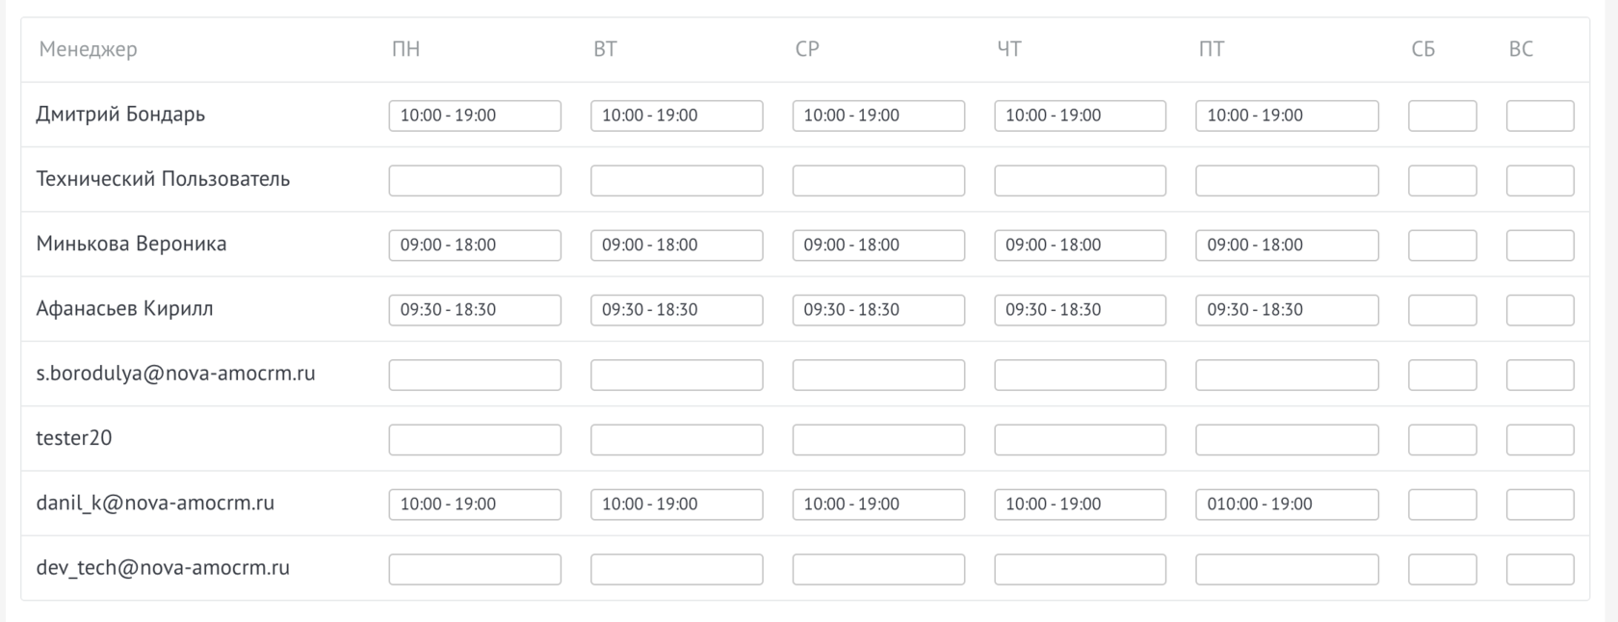1618x622 pixels.
Task: Click the СБ column header
Action: [x=1422, y=49]
